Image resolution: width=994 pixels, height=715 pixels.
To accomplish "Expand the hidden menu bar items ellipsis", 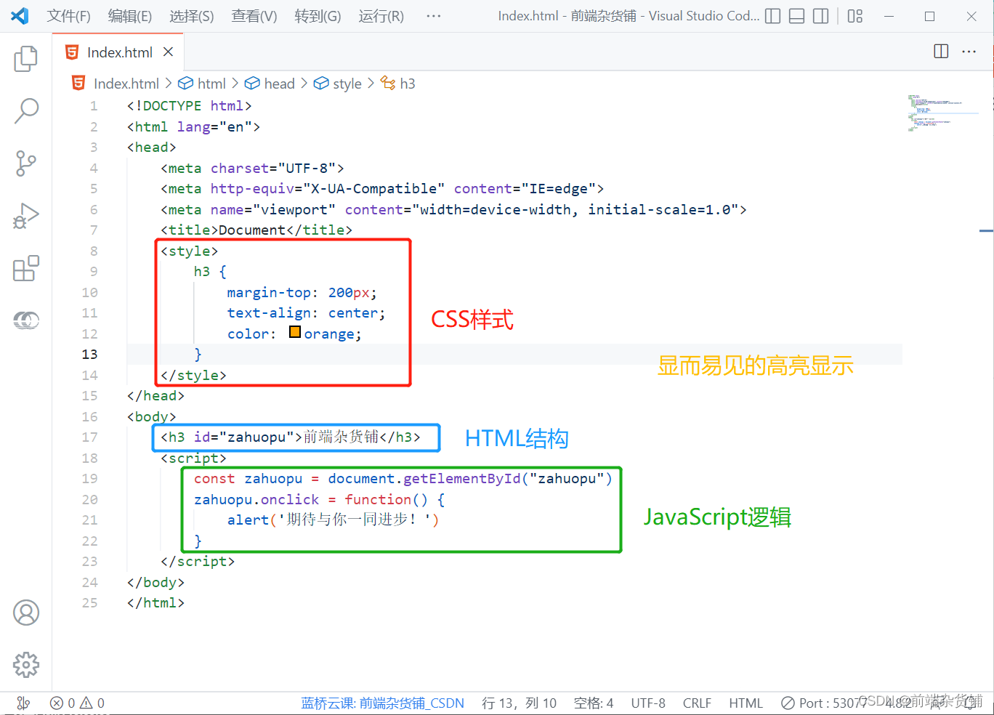I will [434, 16].
